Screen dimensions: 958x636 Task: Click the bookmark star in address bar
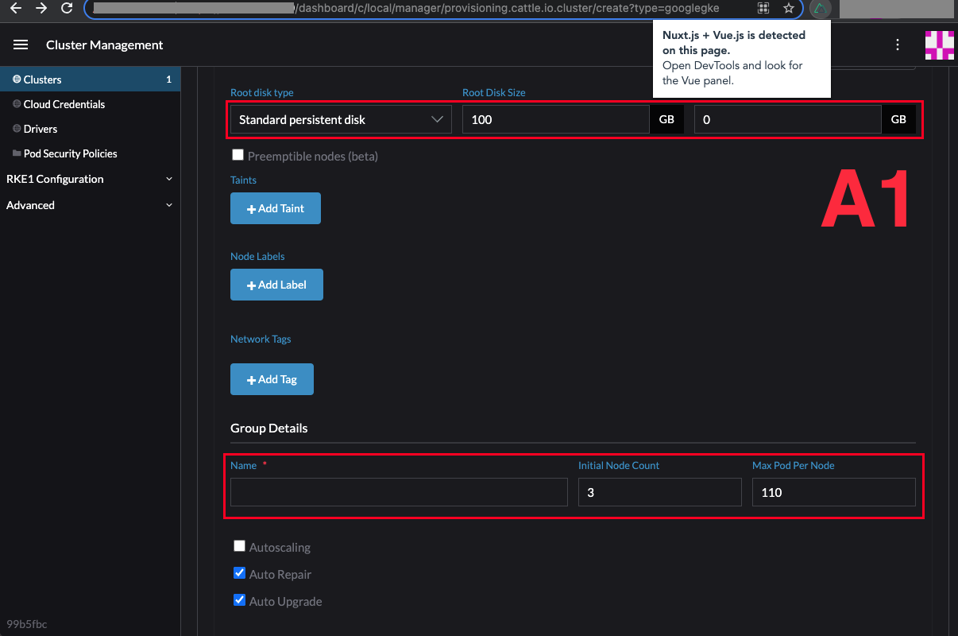point(789,9)
